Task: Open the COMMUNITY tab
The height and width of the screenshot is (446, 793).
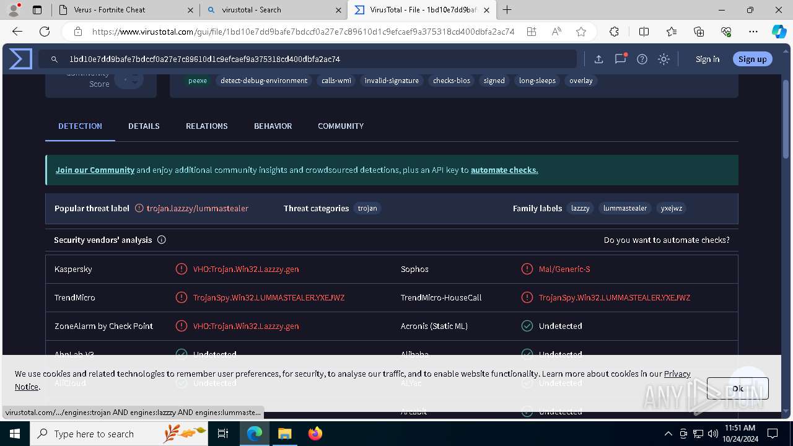Action: click(x=341, y=126)
